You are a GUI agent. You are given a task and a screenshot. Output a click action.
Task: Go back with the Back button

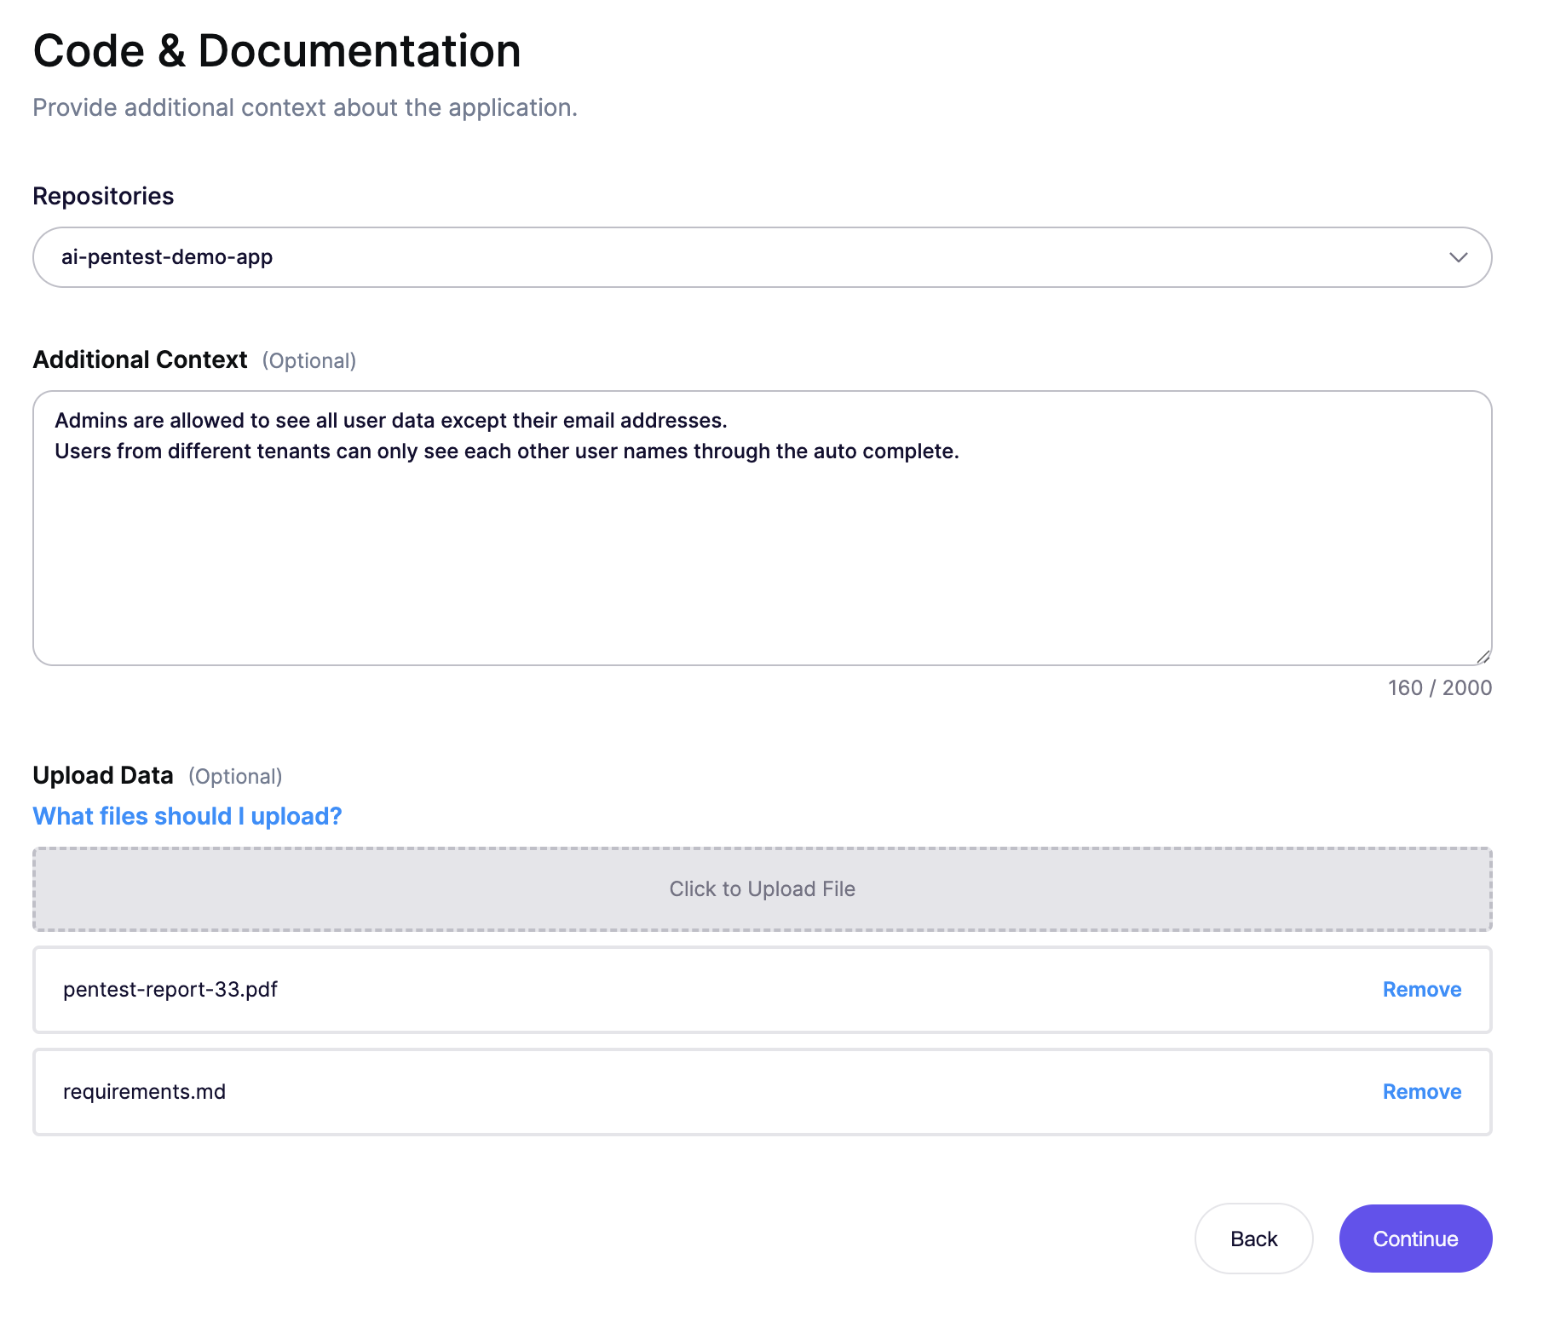[1253, 1239]
